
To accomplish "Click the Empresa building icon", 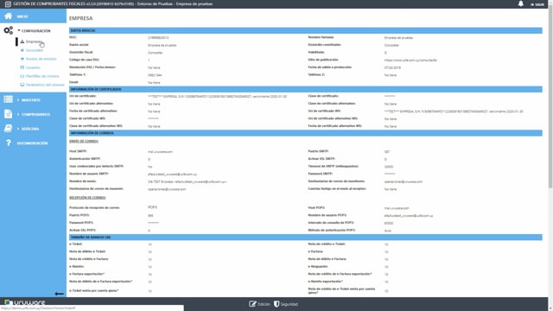I will coord(22,41).
